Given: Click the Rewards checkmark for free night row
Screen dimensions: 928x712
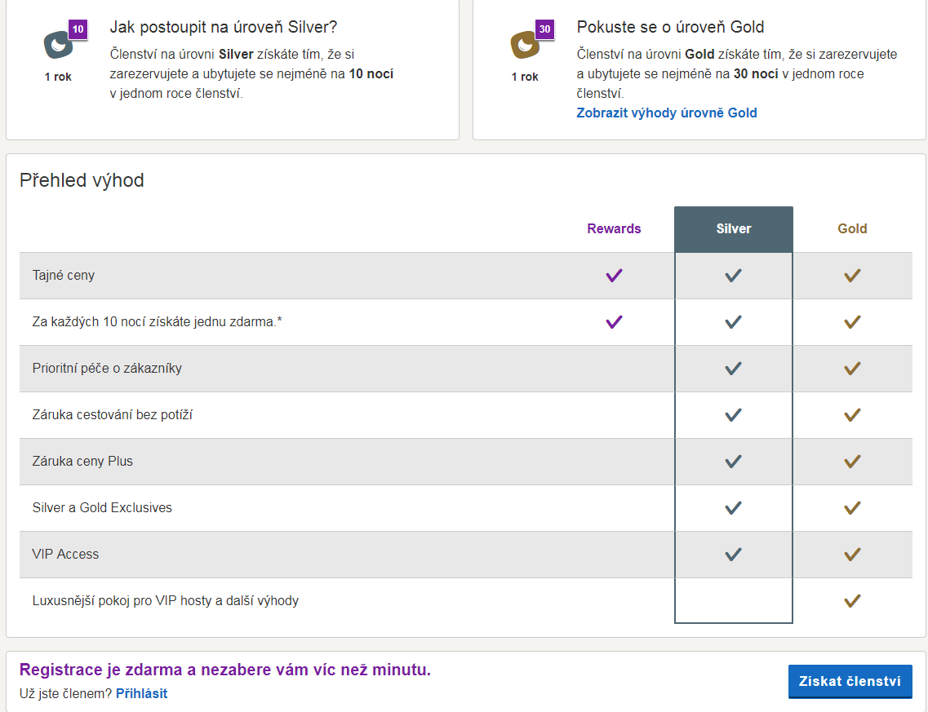Looking at the screenshot, I should click(615, 322).
